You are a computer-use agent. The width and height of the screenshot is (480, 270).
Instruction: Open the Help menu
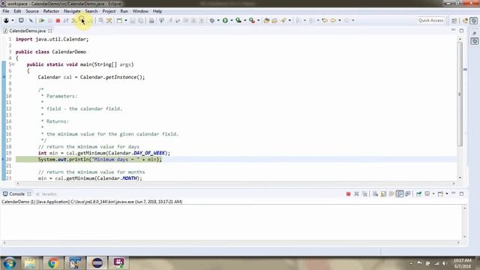pos(157,11)
